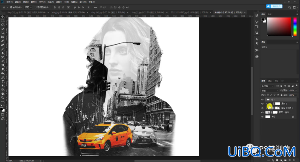Click the Delete layer trash icon

pyautogui.click(x=294, y=160)
